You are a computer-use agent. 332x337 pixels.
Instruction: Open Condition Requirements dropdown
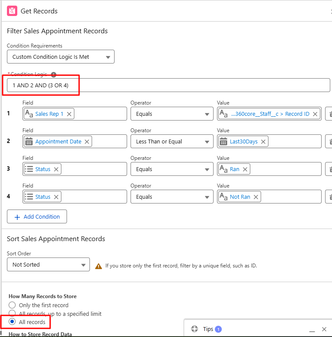pos(61,57)
